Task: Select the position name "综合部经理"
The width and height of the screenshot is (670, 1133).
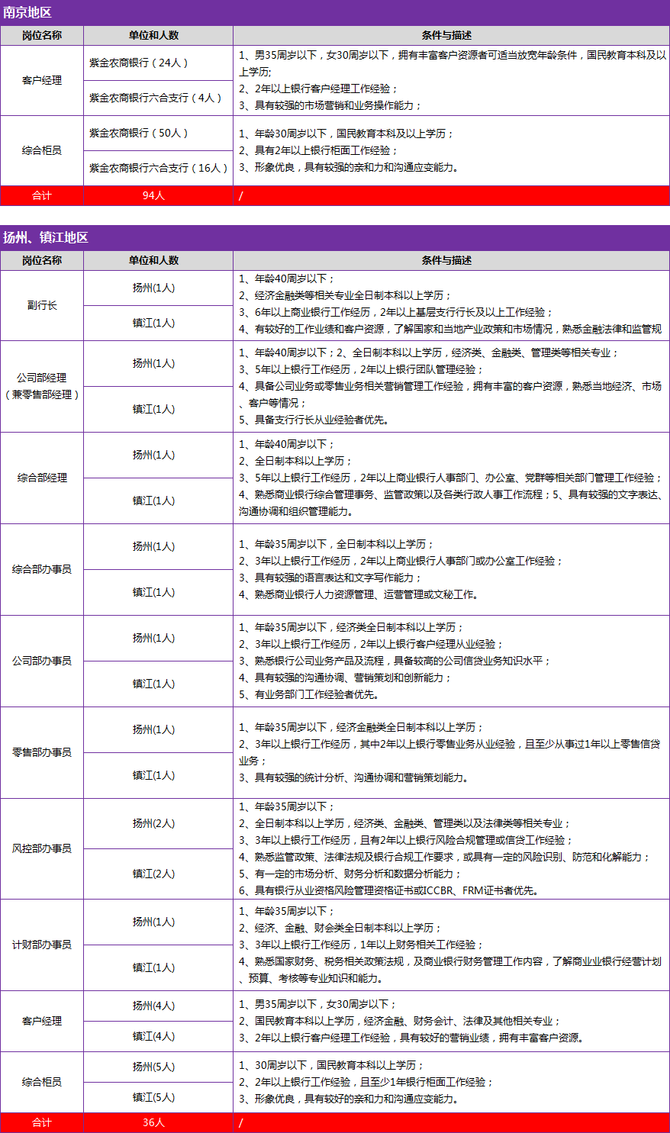Action: pyautogui.click(x=42, y=478)
